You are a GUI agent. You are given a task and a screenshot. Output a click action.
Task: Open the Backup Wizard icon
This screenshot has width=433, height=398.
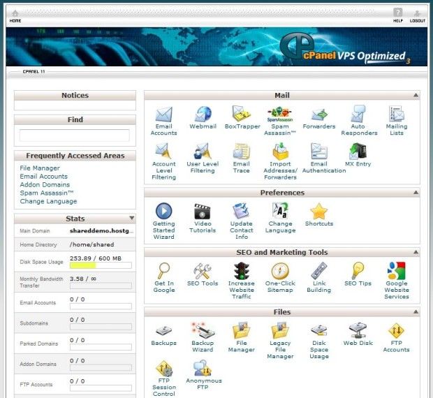(203, 331)
